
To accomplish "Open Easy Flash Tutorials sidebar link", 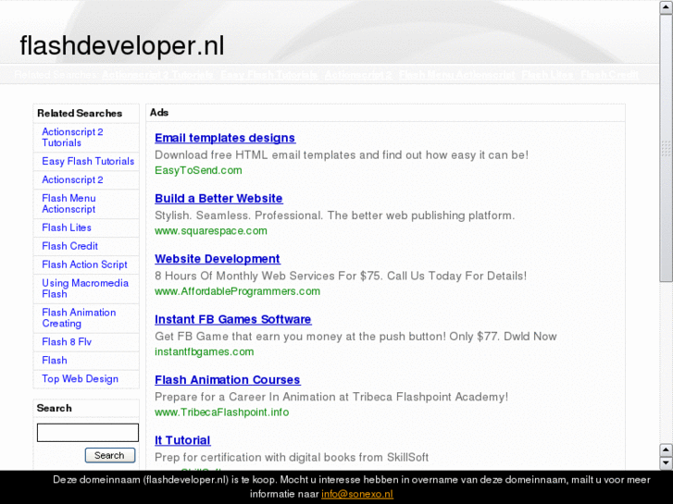I will (x=88, y=161).
